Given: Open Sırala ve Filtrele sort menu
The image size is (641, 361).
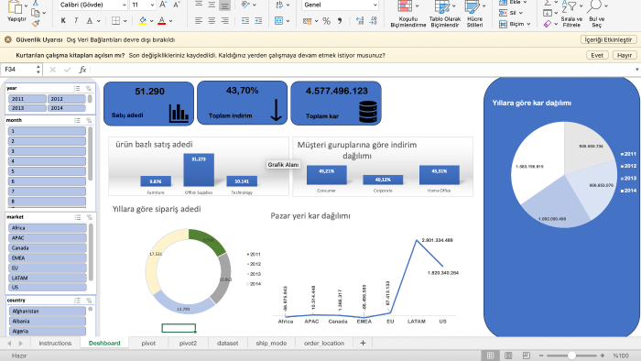Looking at the screenshot, I should pyautogui.click(x=571, y=15).
